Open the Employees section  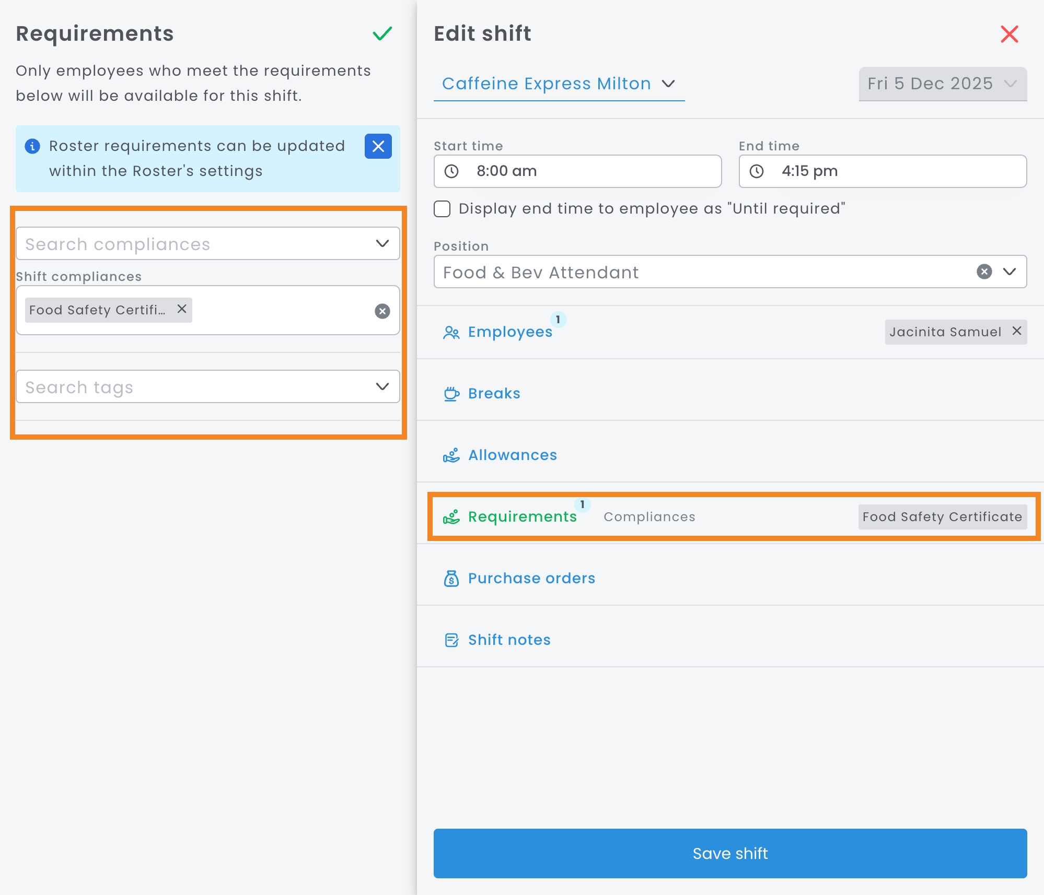pos(509,332)
